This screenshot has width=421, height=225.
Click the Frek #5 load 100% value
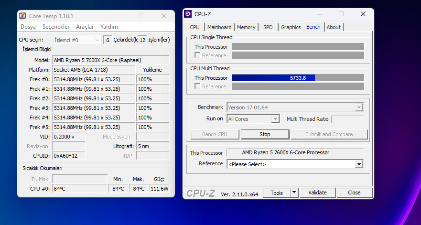(x=153, y=127)
